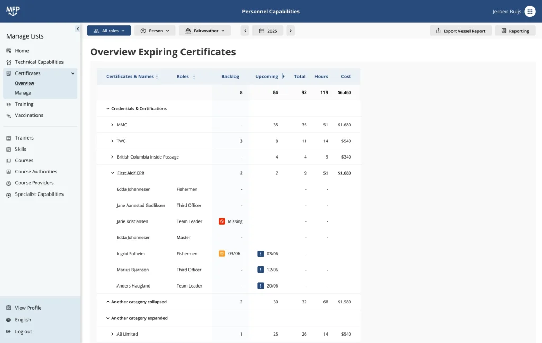
Task: Open Roles column options menu
Action: 194,76
